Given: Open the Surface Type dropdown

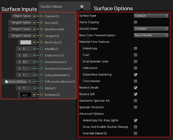Looking at the screenshot, I should (x=151, y=16).
